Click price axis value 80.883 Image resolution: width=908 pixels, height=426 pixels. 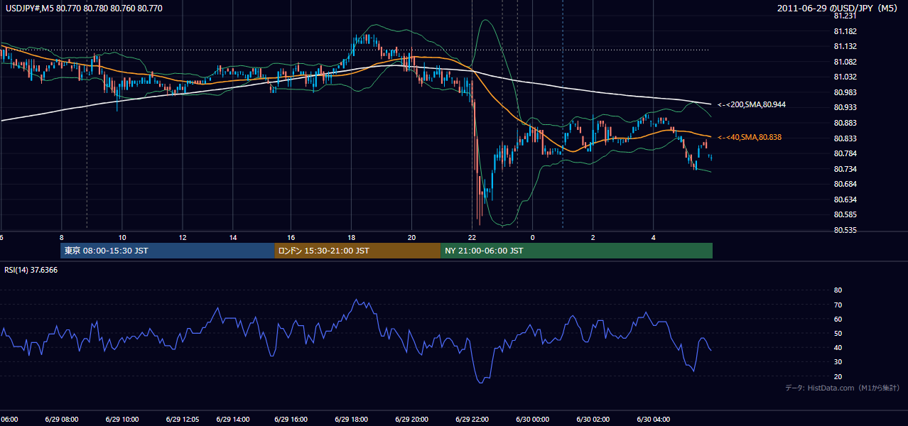845,123
